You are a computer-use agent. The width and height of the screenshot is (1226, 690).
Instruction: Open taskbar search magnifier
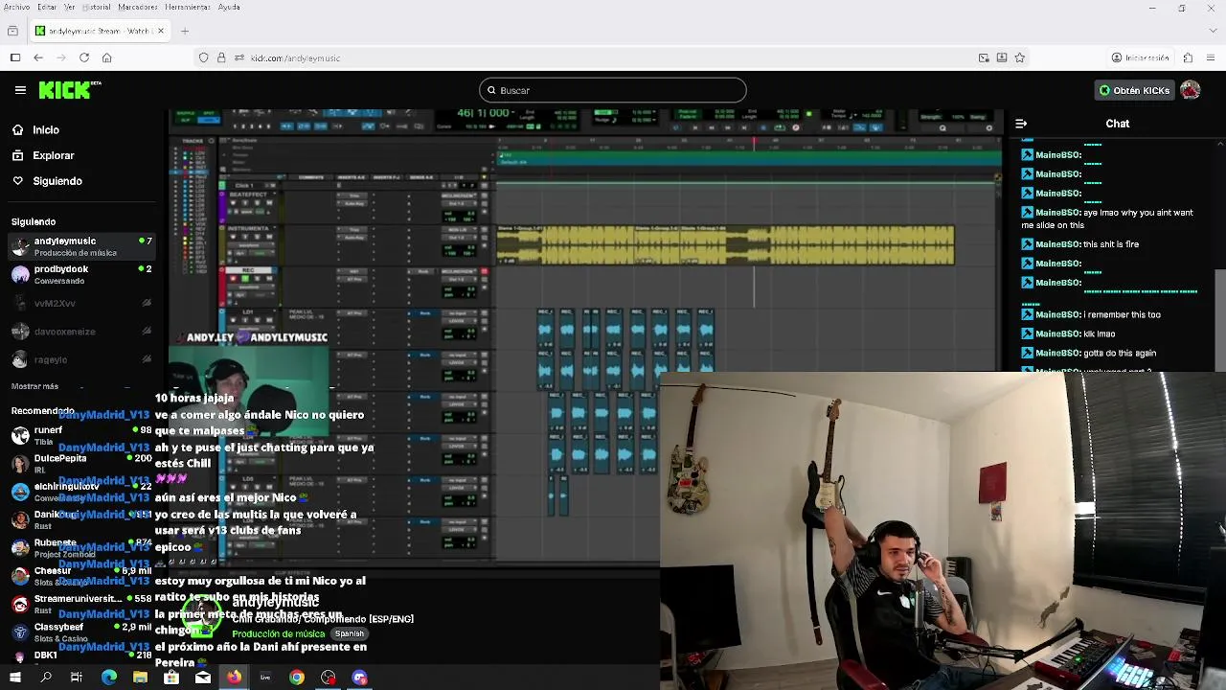tap(46, 678)
